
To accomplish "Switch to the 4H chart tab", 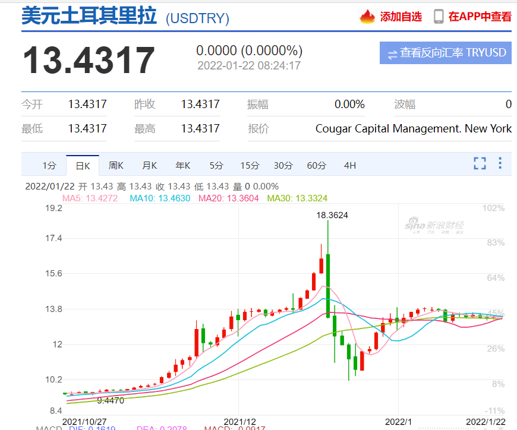I will tap(350, 166).
